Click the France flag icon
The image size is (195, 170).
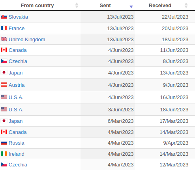pyautogui.click(x=4, y=28)
